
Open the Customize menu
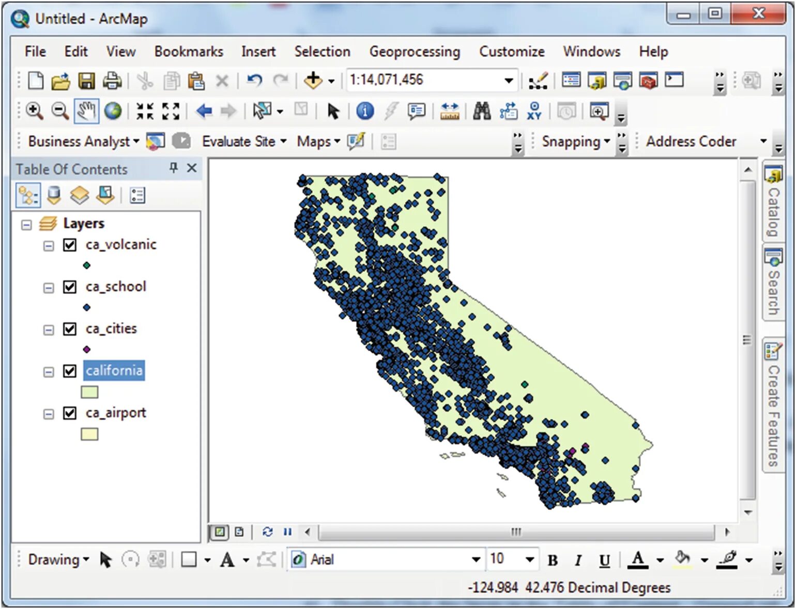(x=512, y=52)
